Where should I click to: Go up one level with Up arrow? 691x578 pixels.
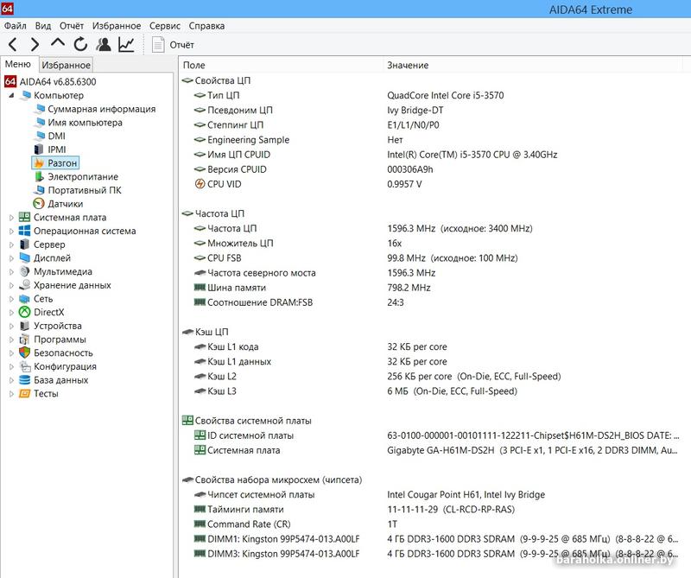tap(58, 42)
